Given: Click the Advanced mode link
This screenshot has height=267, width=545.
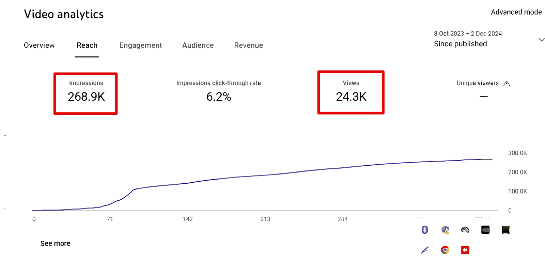Looking at the screenshot, I should coord(516,12).
